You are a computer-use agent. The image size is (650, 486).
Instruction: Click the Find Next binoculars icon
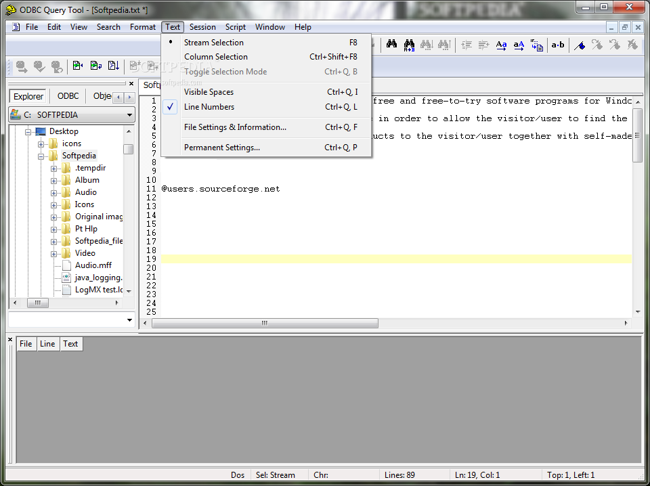click(x=427, y=44)
